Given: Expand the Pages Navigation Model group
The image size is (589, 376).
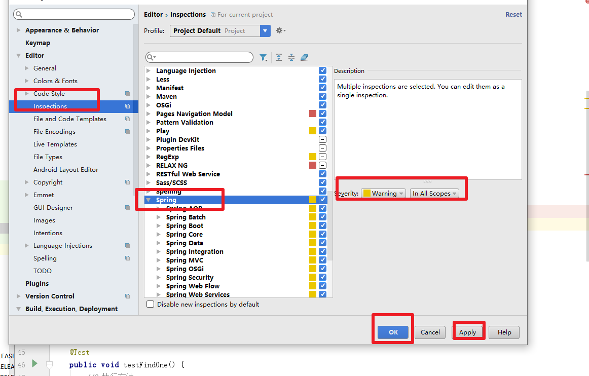Looking at the screenshot, I should pos(149,114).
